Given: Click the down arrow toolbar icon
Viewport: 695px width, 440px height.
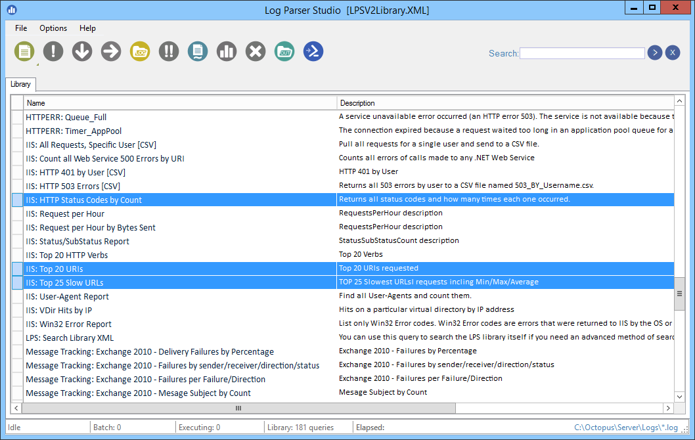Looking at the screenshot, I should click(x=82, y=51).
